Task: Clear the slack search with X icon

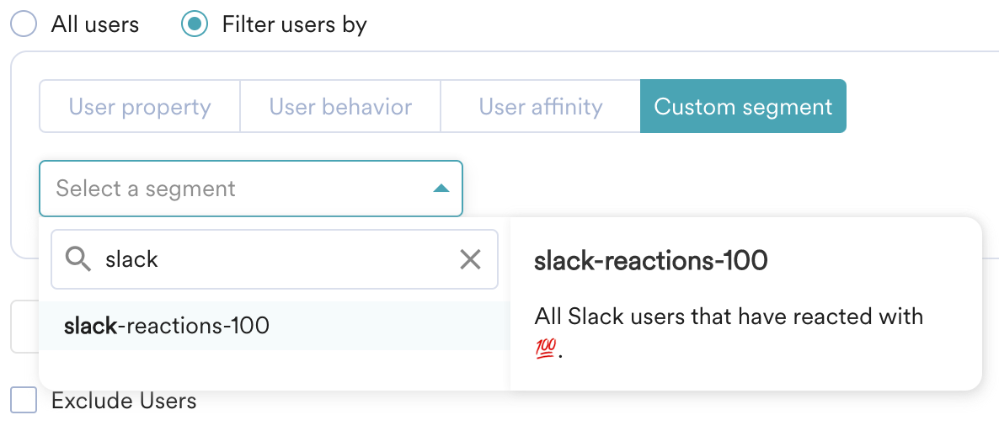Action: [470, 259]
